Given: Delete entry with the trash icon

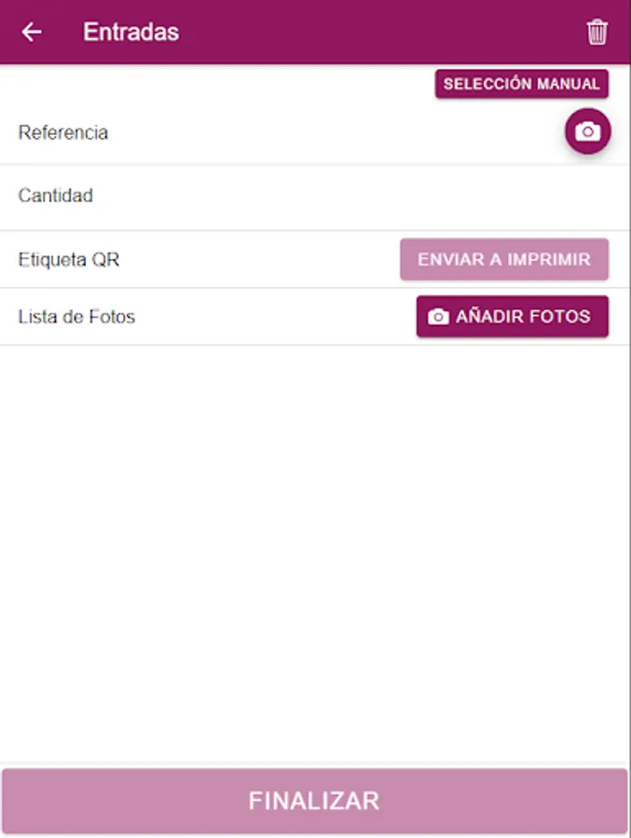Looking at the screenshot, I should (x=597, y=32).
